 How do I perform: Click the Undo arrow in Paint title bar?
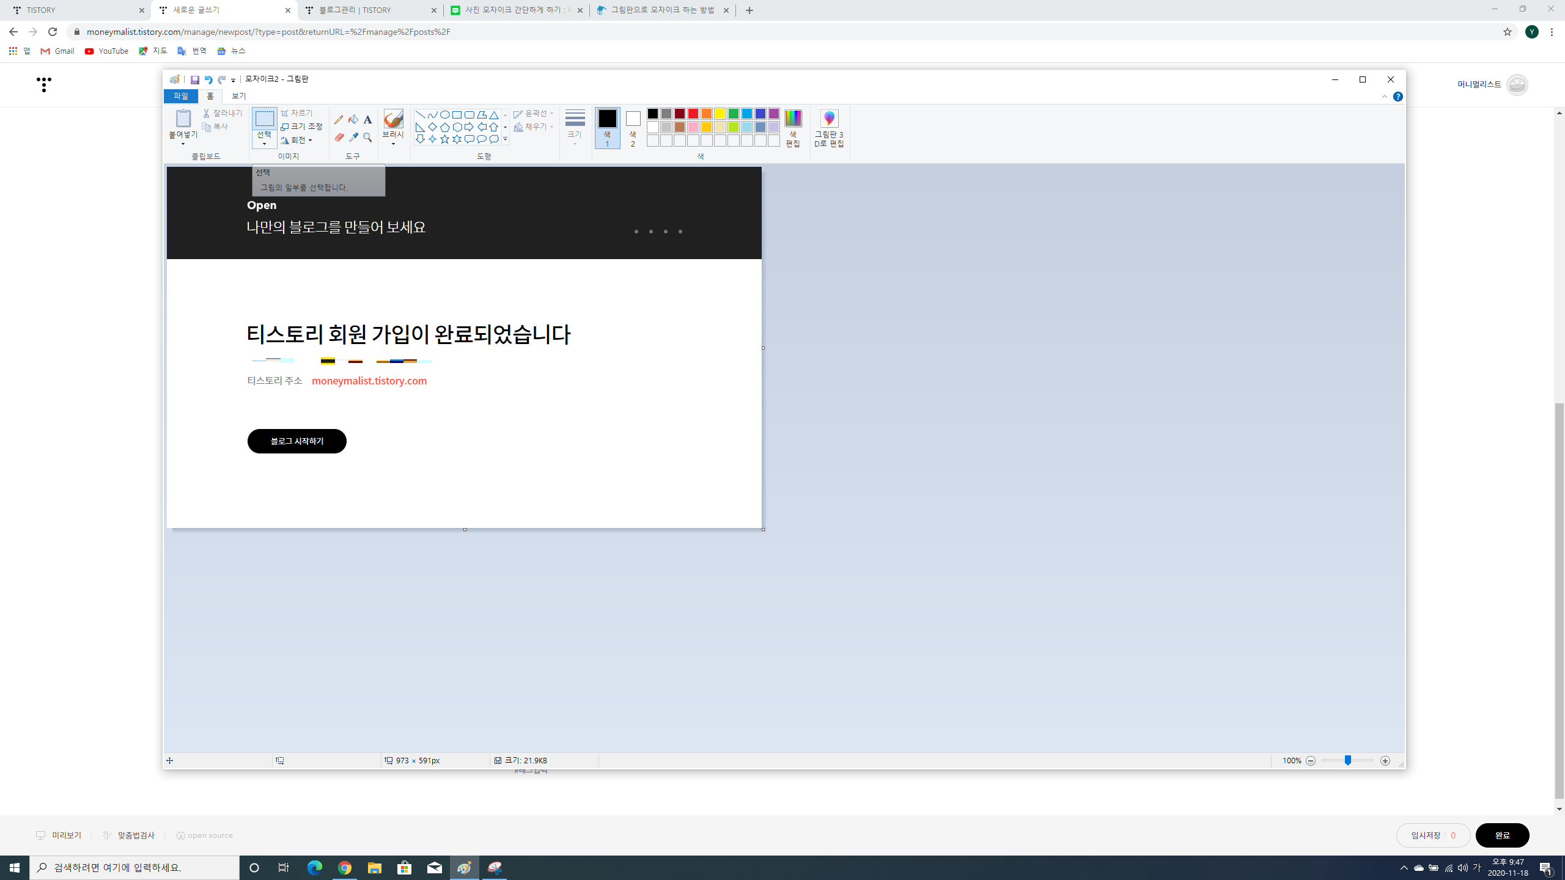[208, 79]
